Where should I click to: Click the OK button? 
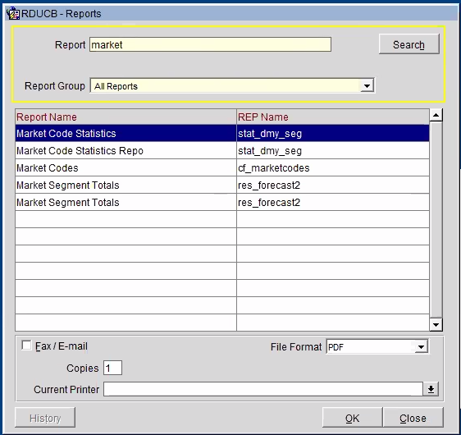click(352, 418)
